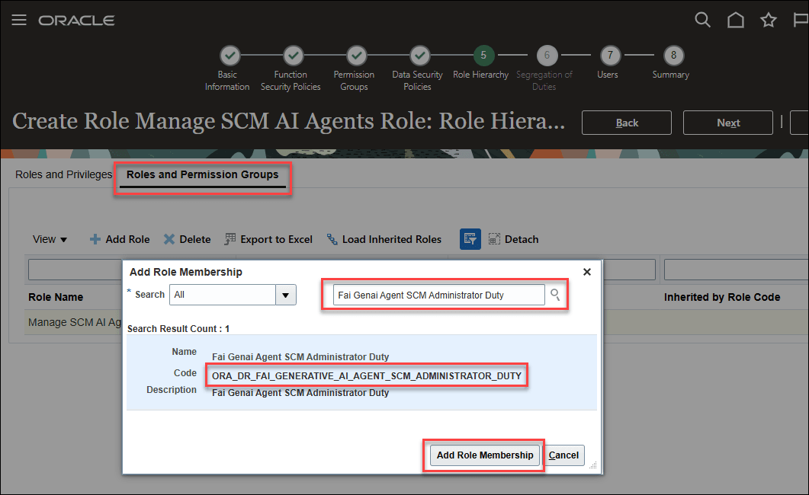This screenshot has width=809, height=495.
Task: Run the dialog search via magnifier icon
Action: click(554, 295)
